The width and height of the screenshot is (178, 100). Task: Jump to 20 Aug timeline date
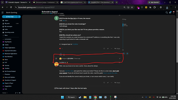124,19
